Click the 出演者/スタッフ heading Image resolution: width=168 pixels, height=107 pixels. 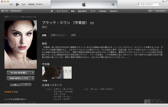52,85
